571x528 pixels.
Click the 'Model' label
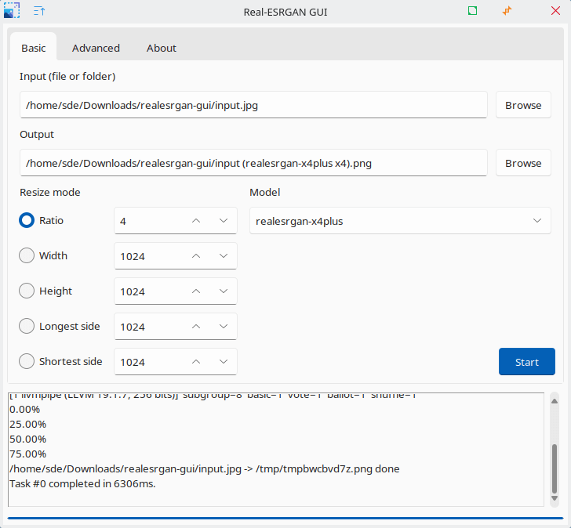tap(265, 192)
